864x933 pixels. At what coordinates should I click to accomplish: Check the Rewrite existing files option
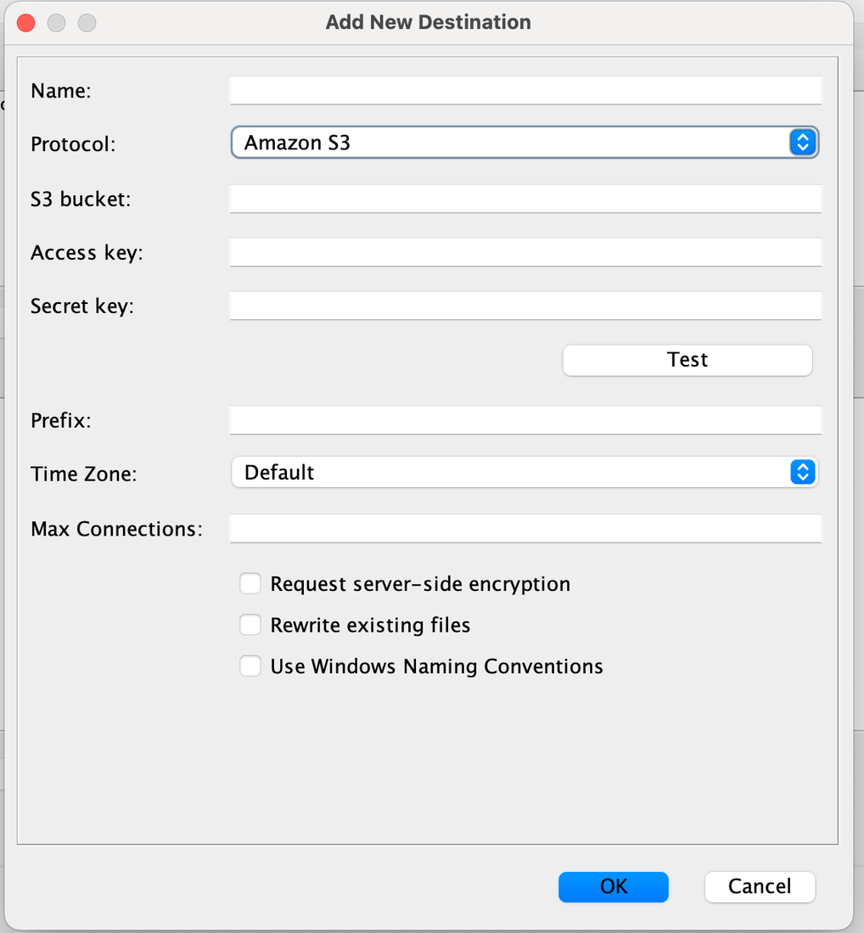[x=250, y=625]
